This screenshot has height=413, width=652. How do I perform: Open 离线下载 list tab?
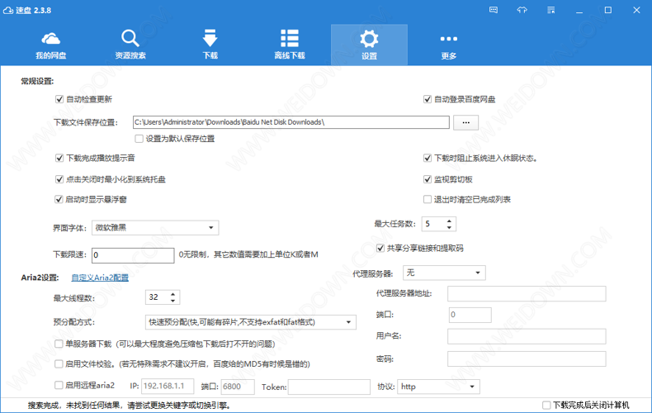point(290,45)
